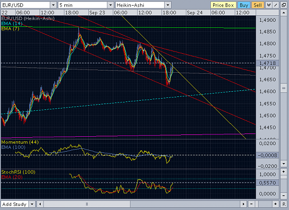Click the 5 min timeframe field
289x210 pixels.
tap(83, 5)
